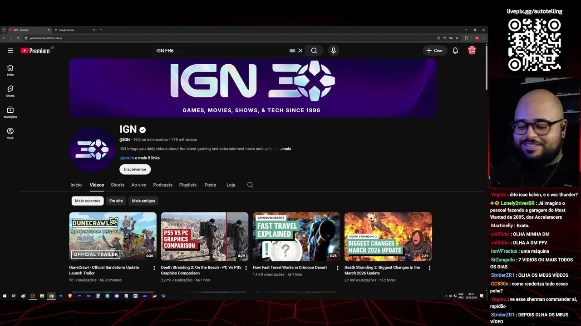The image size is (581, 326).
Task: Close the Google Gemini tab
Action: coord(94,30)
